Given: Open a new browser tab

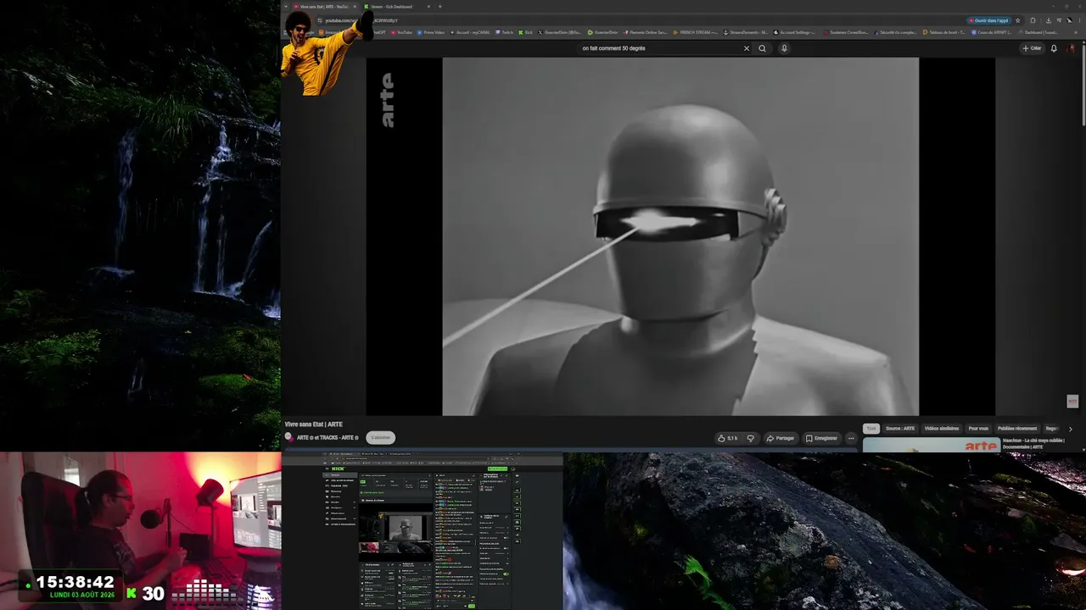Looking at the screenshot, I should (x=439, y=7).
